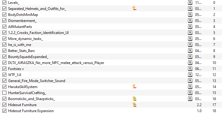Disable the AllMutantParts checkbox
Image resolution: width=222 pixels, height=113 pixels.
click(x=5, y=27)
